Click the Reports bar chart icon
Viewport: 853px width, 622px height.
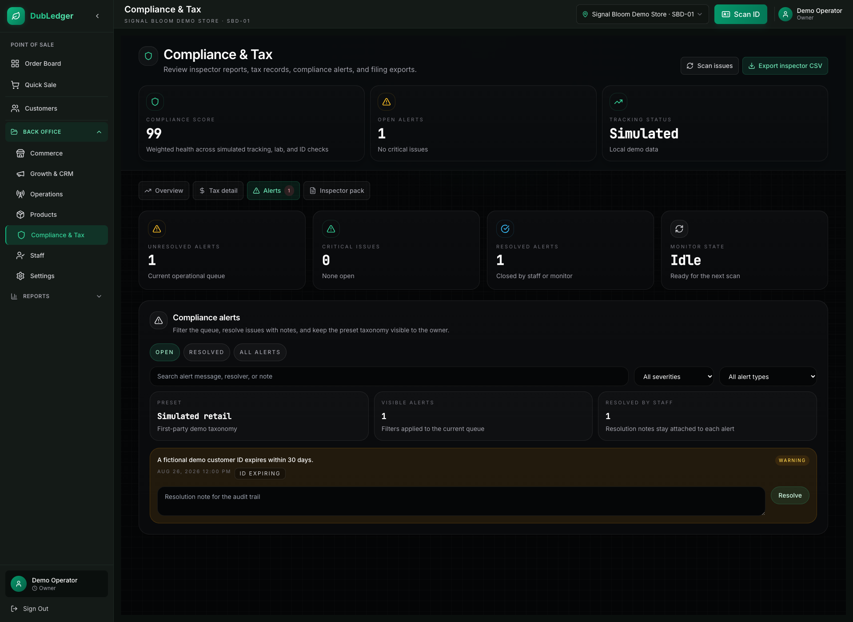14,296
